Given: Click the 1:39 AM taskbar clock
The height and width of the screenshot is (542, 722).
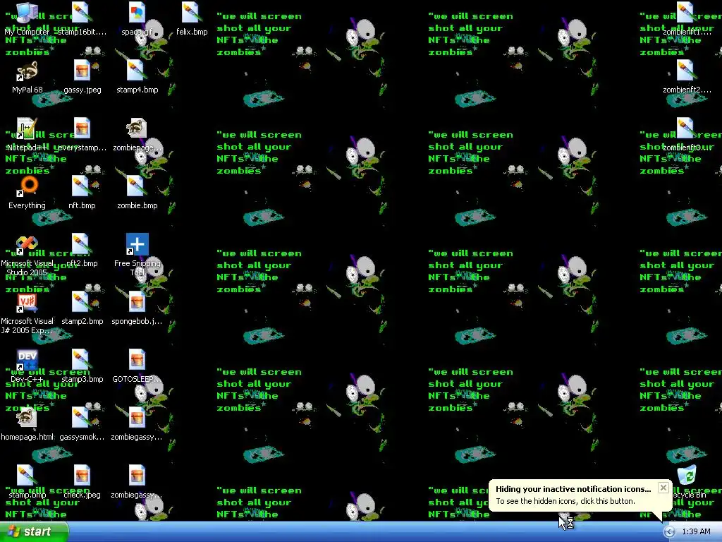Looking at the screenshot, I should (x=696, y=532).
